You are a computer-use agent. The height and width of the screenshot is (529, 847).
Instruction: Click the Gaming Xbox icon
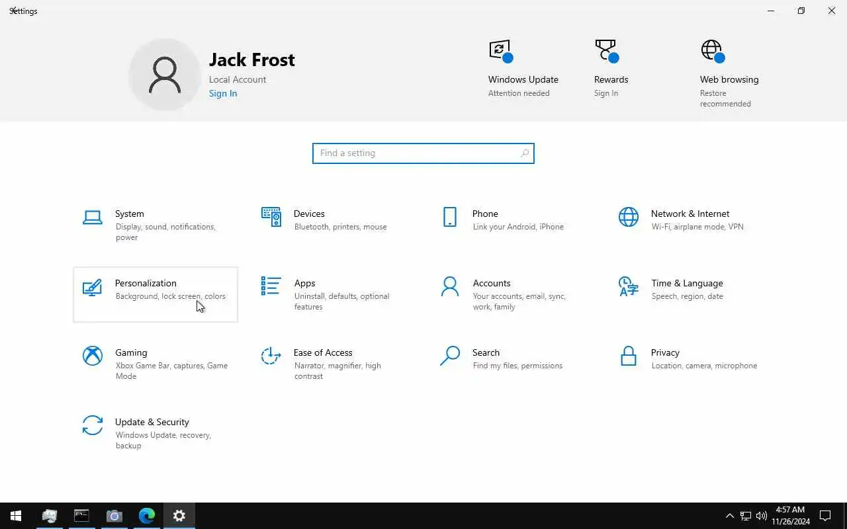[93, 356]
